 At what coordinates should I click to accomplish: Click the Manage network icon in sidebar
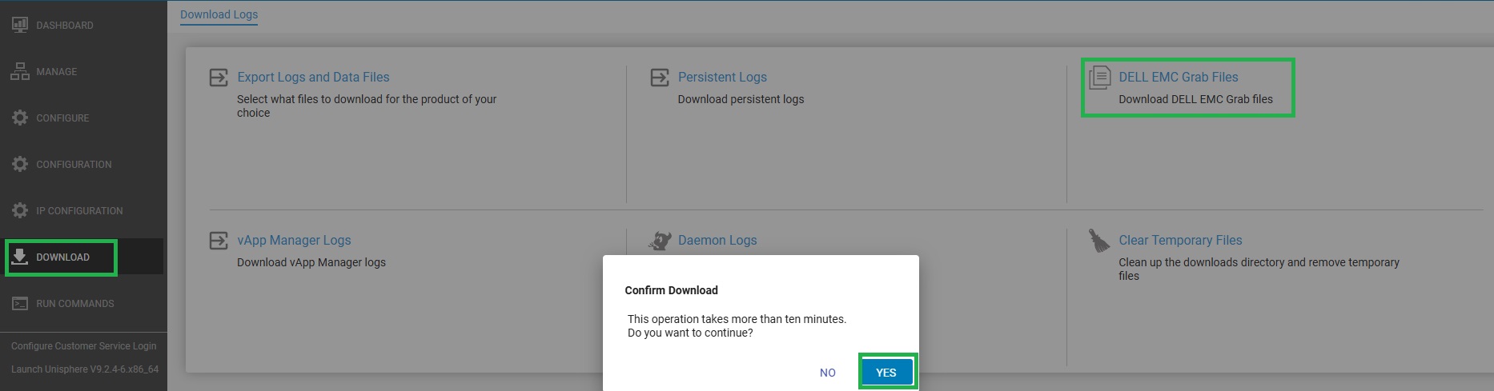(x=20, y=71)
